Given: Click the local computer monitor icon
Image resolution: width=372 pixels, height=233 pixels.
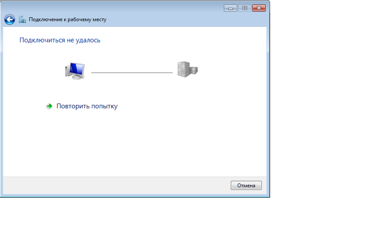Looking at the screenshot, I should (75, 71).
